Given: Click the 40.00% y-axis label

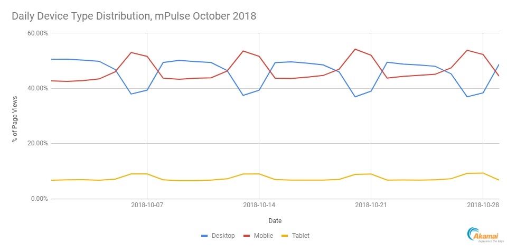Looking at the screenshot, I should coord(37,88).
